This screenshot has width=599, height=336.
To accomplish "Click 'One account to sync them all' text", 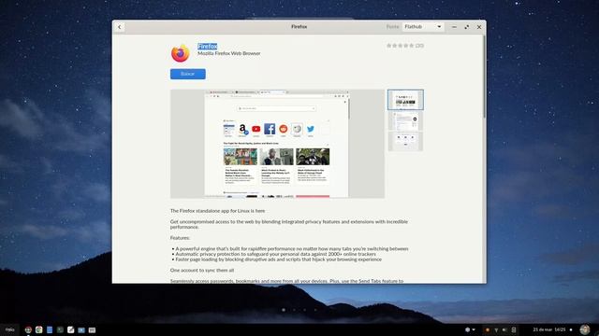I will (202, 270).
